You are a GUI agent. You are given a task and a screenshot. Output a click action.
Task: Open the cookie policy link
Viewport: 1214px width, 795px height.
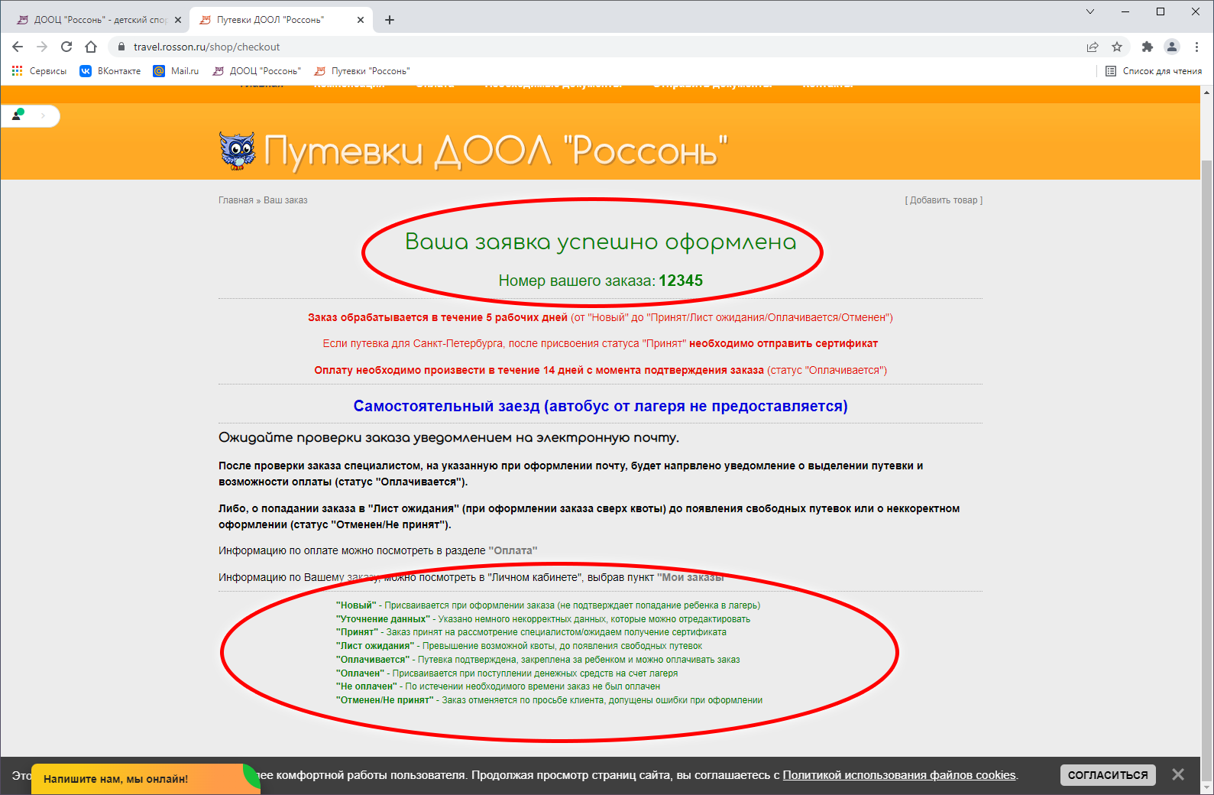tap(899, 775)
